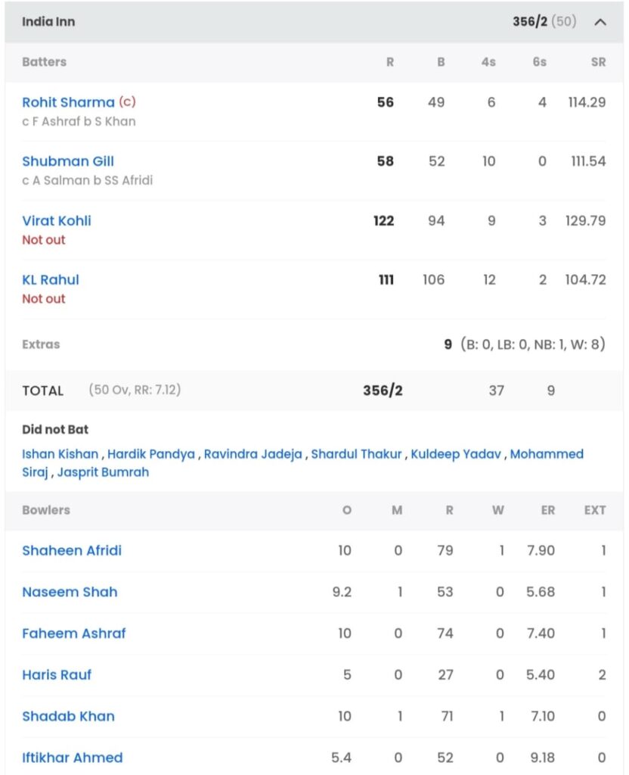Open Rohit Sharma player profile
629x775 pixels.
pyautogui.click(x=68, y=102)
